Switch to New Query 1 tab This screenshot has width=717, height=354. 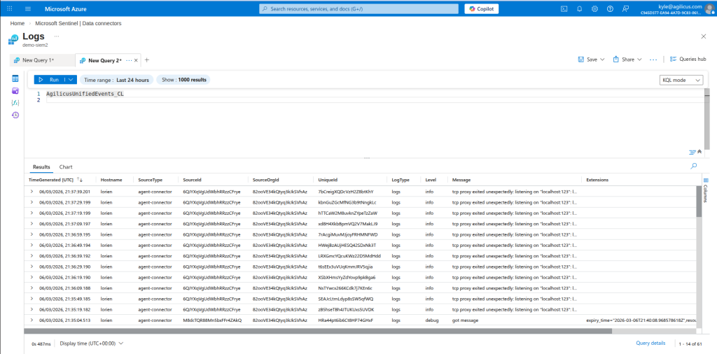39,60
